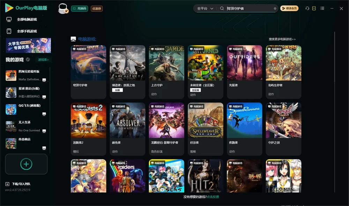
Task: Open the Absolver 赦免者 game card
Action: [127, 129]
